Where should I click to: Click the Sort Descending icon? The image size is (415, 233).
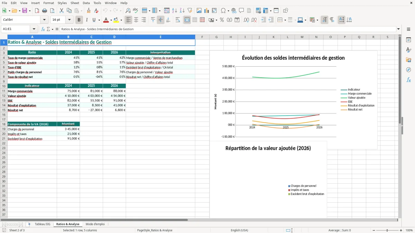click(182, 11)
